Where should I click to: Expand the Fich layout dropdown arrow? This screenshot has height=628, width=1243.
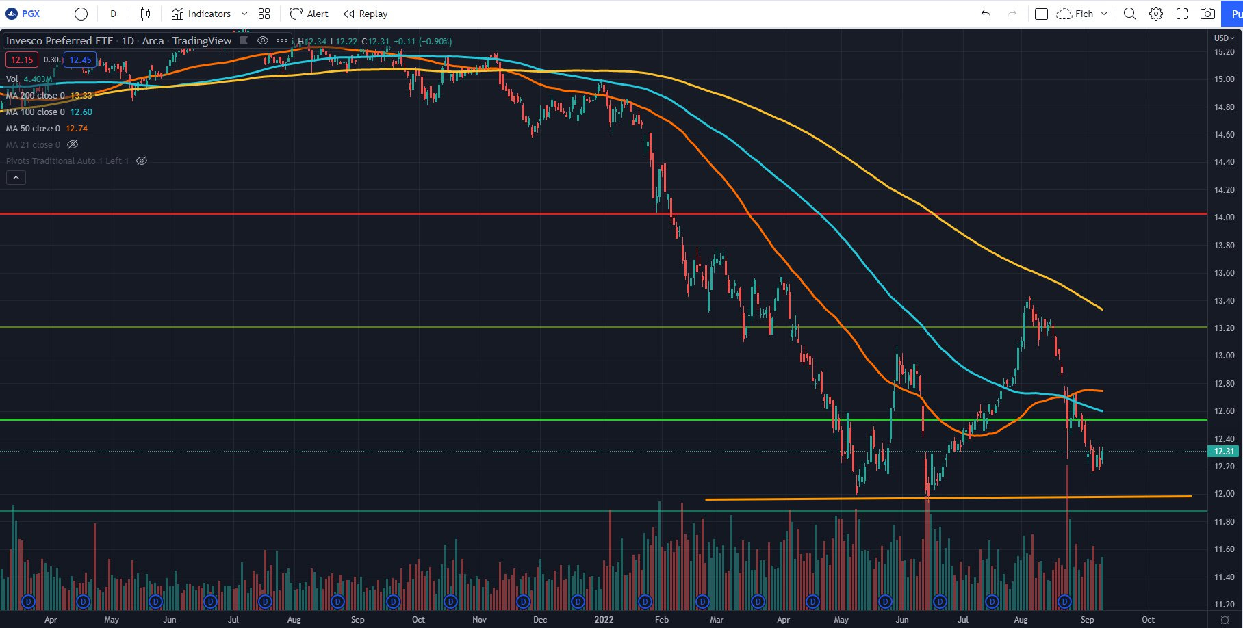click(x=1104, y=14)
